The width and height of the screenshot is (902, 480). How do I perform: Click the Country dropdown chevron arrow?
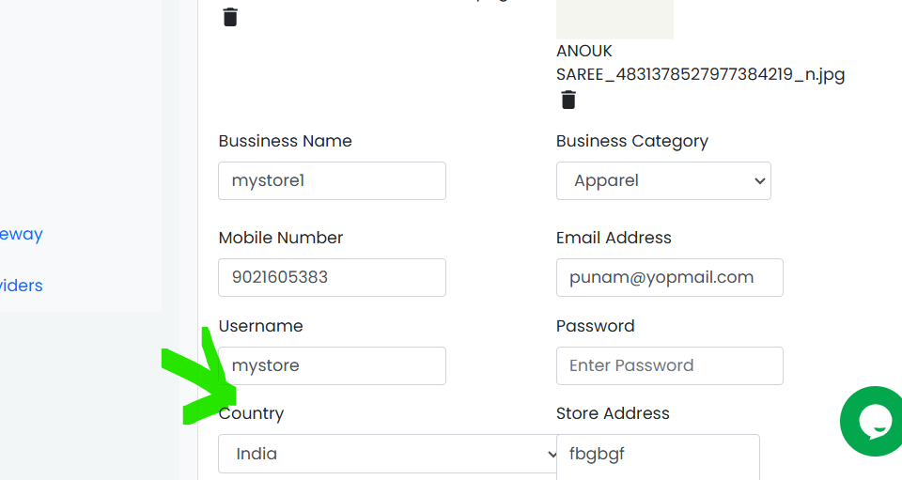pos(552,454)
